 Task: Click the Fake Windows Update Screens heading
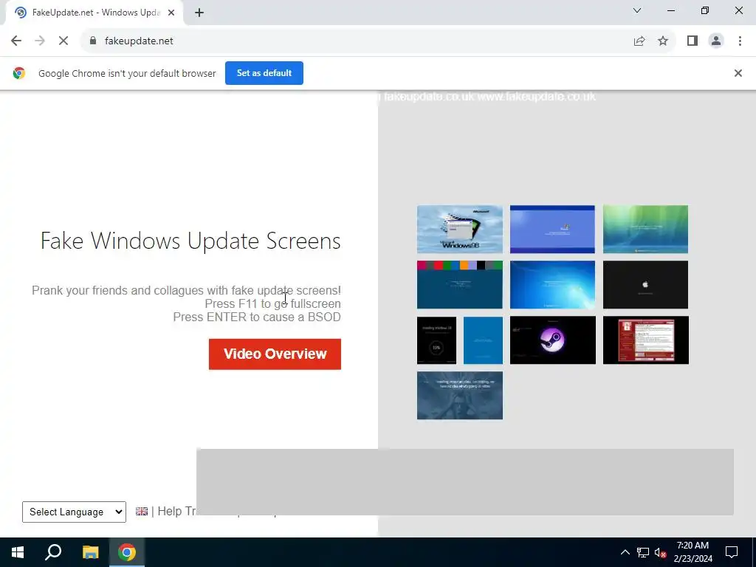[190, 241]
